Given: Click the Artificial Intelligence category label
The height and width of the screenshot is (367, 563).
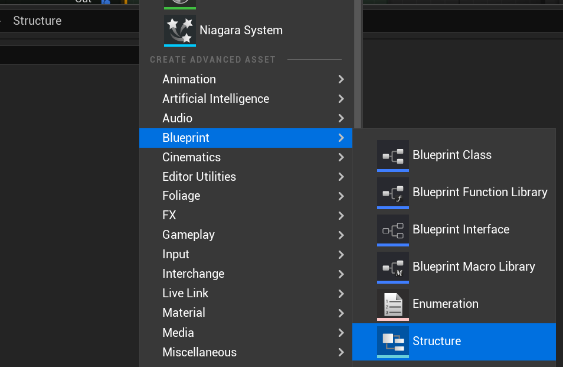Looking at the screenshot, I should [216, 99].
